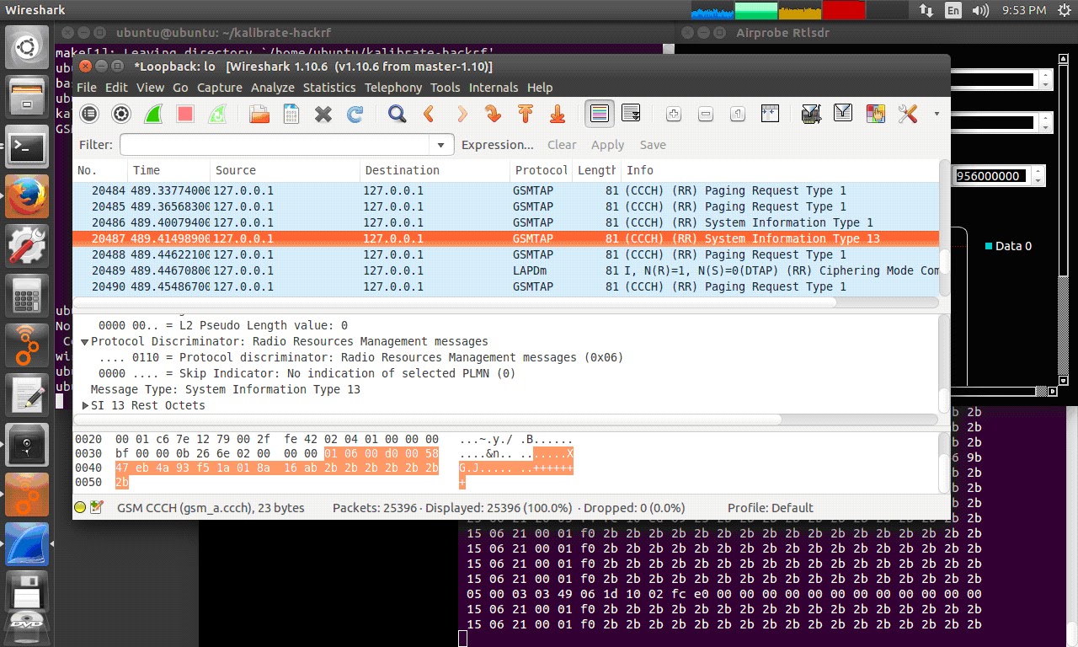Zoom out on packet text
Screen dimensions: 1078x647
tap(706, 114)
